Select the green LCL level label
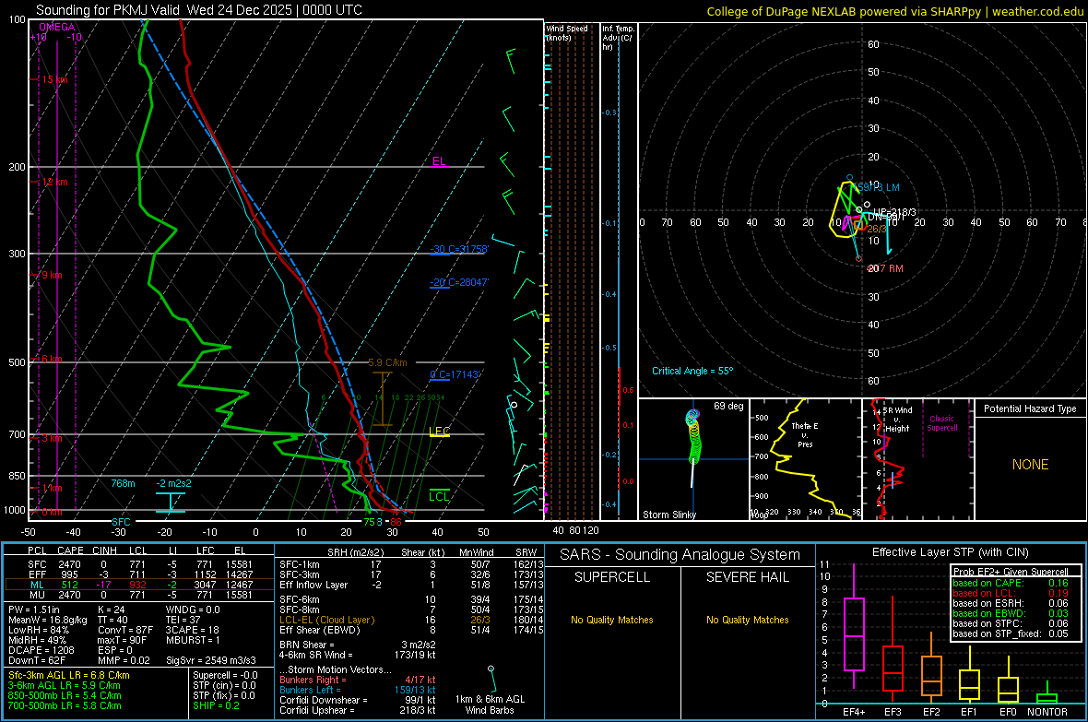Screen dimensions: 1088x722 [x=439, y=496]
